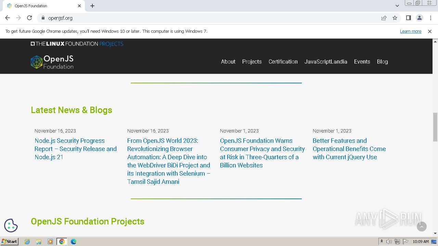Click the scroll-to-top arrow button
The image size is (438, 246).
click(x=422, y=226)
